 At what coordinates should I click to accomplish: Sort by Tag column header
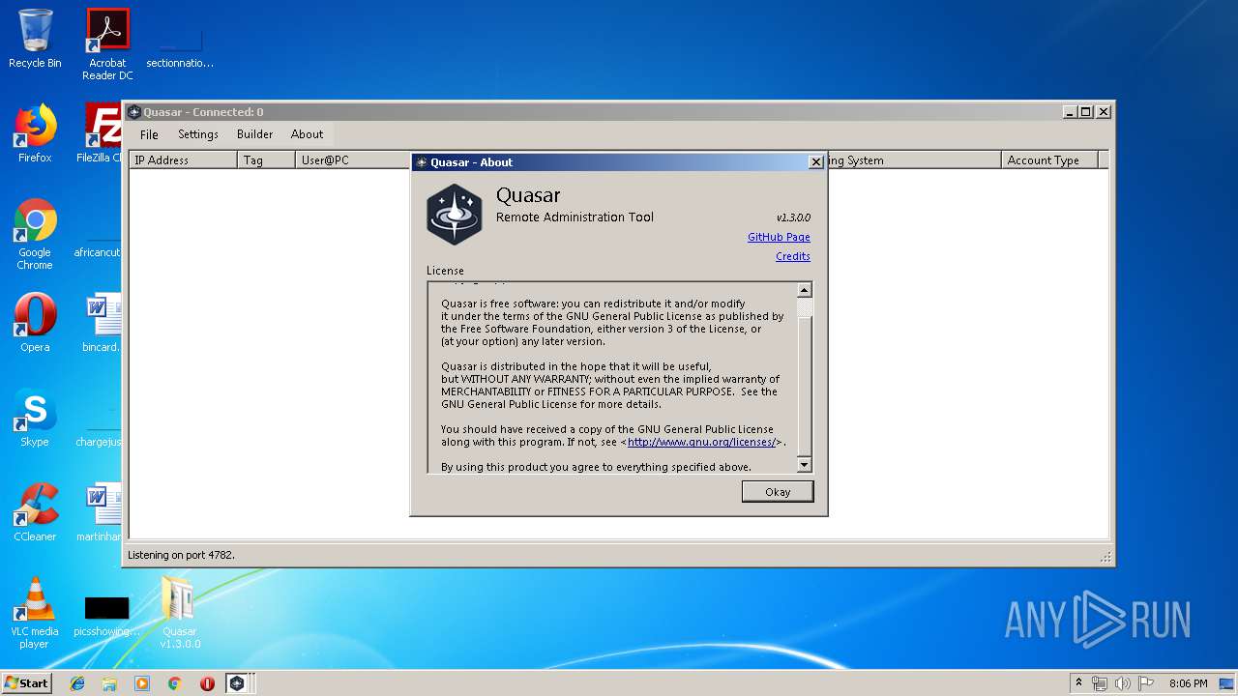[267, 160]
